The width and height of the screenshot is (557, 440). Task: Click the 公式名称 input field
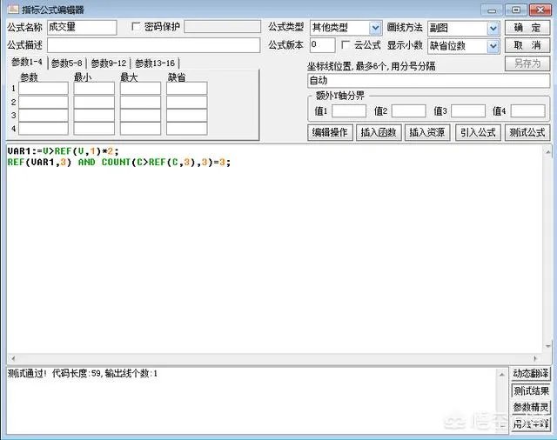pyautogui.click(x=82, y=28)
